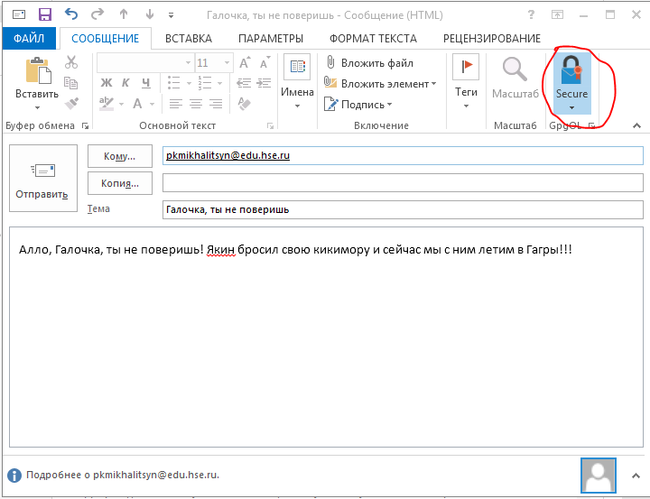Center the text alignment
650x499 pixels.
196,103
